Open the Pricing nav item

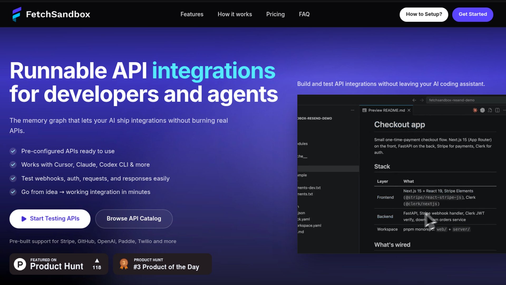pos(275,14)
